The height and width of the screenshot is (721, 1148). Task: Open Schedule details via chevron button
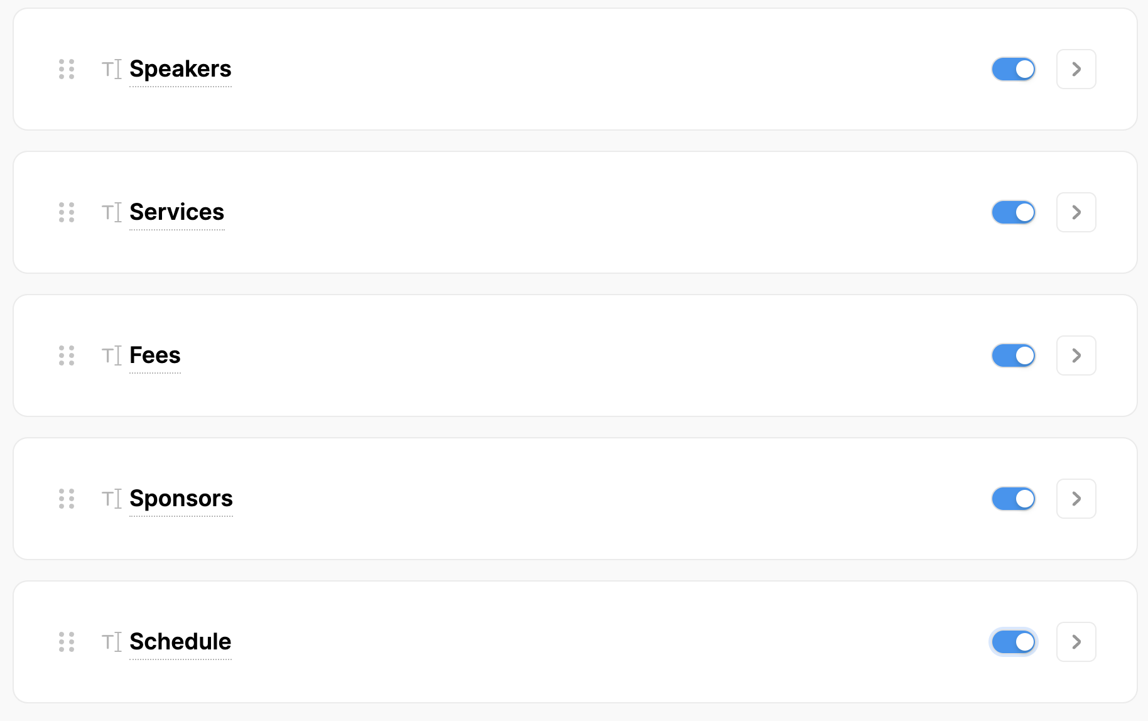tap(1076, 642)
